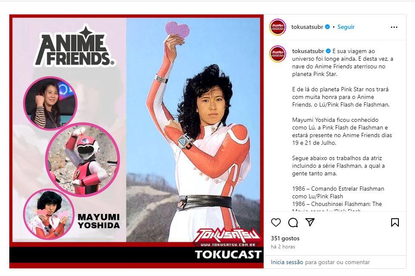The height and width of the screenshot is (276, 415).
Task: Open the three-dot more options menu
Action: (394, 27)
